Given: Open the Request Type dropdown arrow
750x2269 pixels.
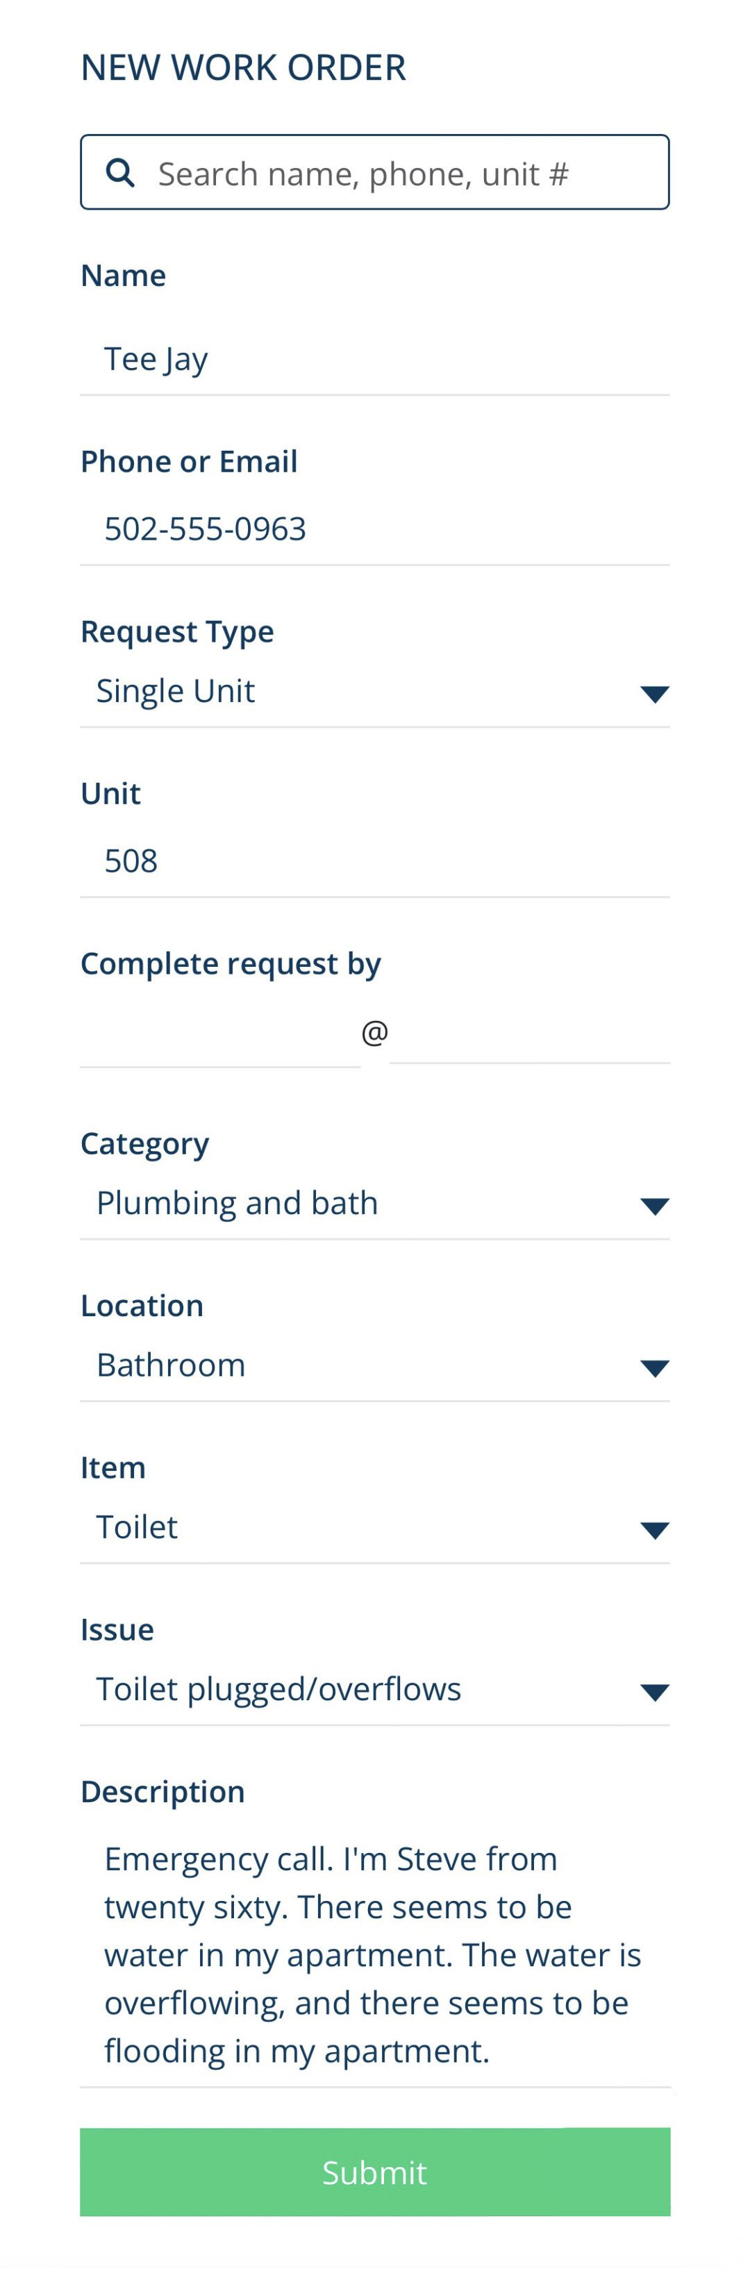Looking at the screenshot, I should 653,695.
